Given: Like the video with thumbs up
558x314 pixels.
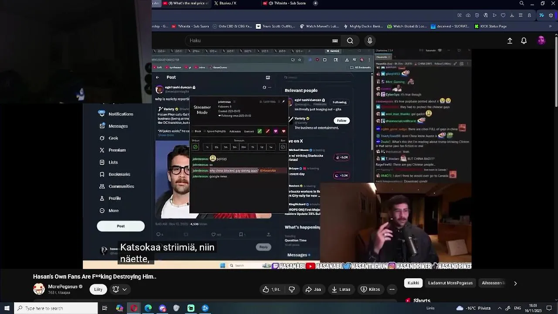Looking at the screenshot, I should click(272, 289).
